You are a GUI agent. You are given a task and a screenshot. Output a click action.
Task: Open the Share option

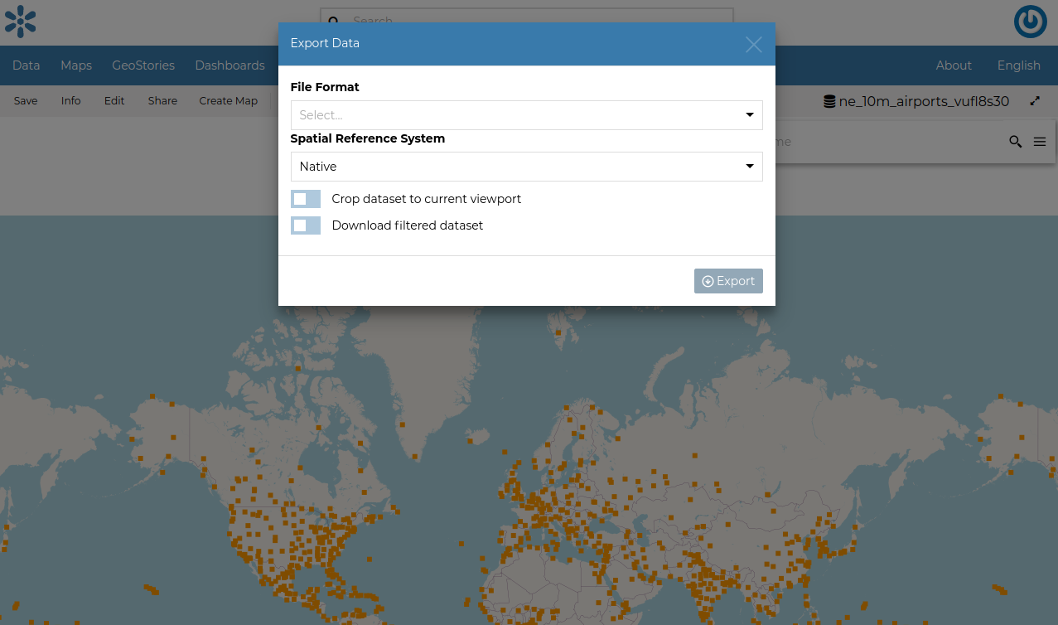tap(162, 100)
